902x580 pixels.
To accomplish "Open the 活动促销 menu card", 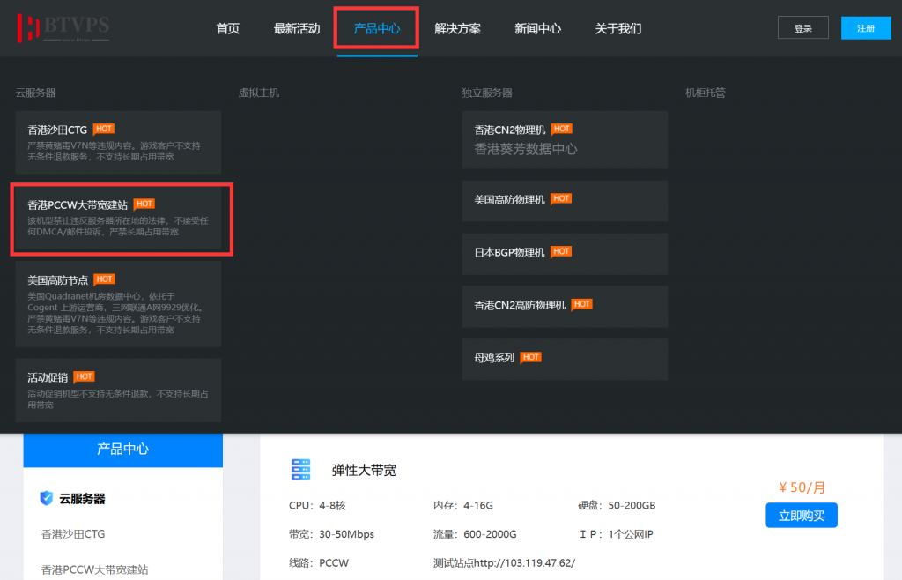I will [x=119, y=390].
